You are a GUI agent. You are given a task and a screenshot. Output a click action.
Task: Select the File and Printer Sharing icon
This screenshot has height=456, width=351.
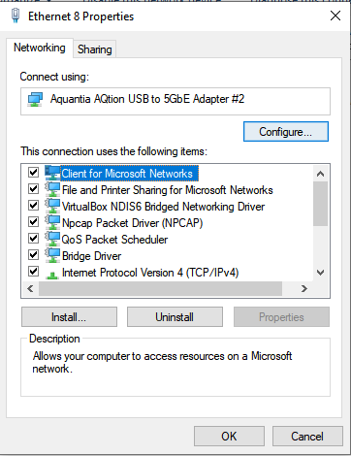52,189
